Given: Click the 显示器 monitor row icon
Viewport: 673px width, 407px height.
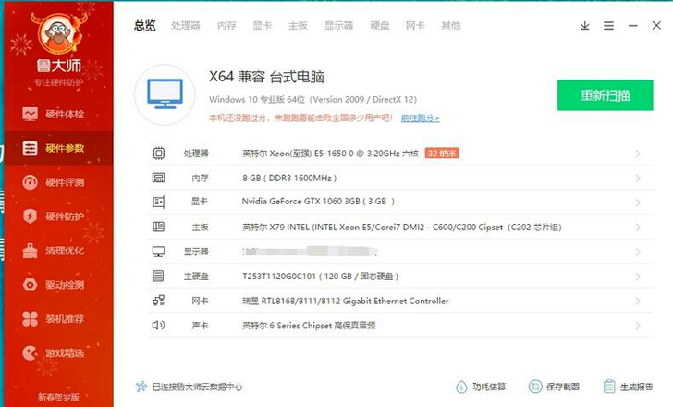Looking at the screenshot, I should [x=158, y=252].
